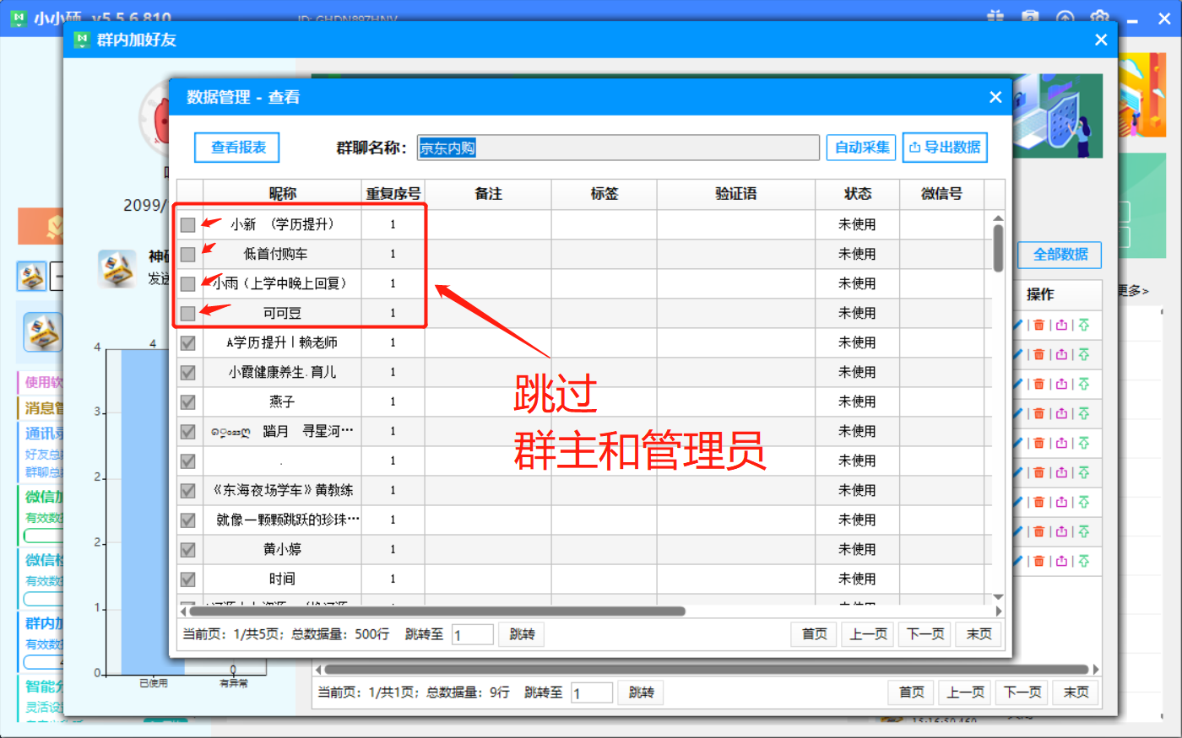
Task: Go to 下一页 in data dialog
Action: click(x=924, y=634)
